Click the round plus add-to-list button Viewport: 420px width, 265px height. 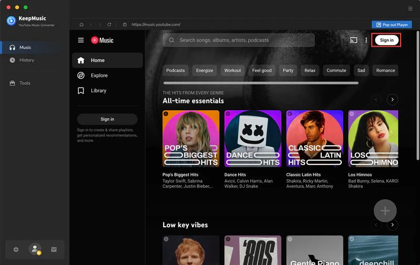click(x=385, y=210)
